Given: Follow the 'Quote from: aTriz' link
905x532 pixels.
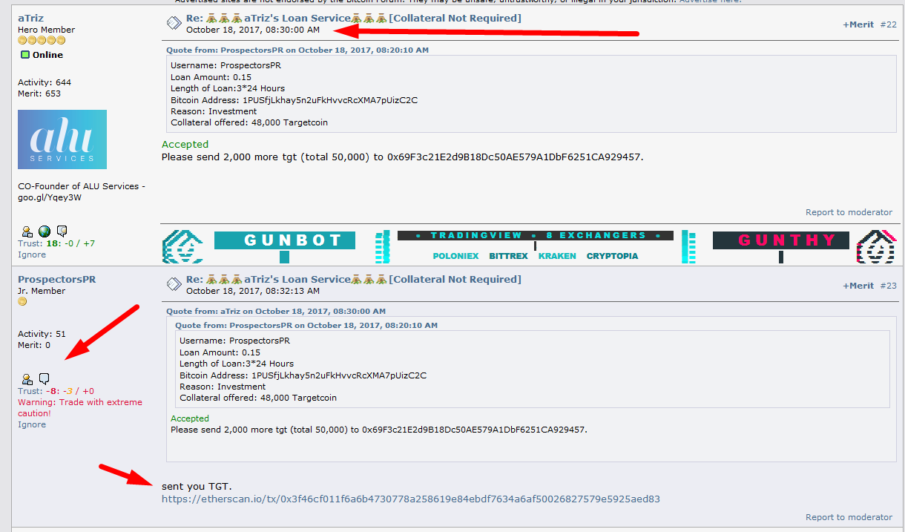Looking at the screenshot, I should [276, 312].
